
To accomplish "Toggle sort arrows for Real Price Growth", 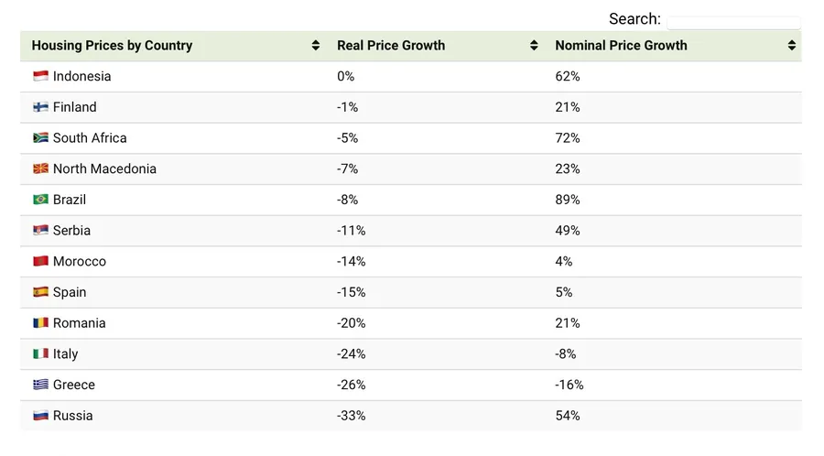I will (534, 46).
